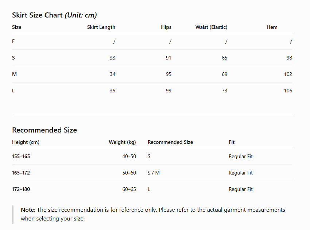Viewport: 310px width, 230px height.
Task: Click the hem value 102
Action: (x=288, y=74)
